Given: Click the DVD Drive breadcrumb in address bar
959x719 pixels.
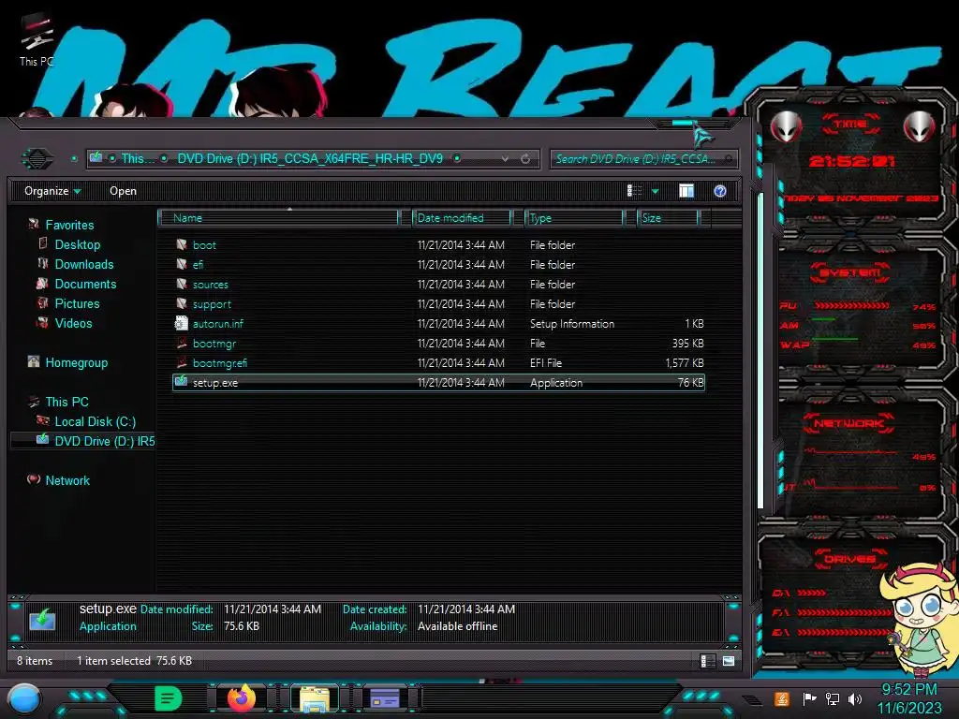Looking at the screenshot, I should [x=309, y=158].
